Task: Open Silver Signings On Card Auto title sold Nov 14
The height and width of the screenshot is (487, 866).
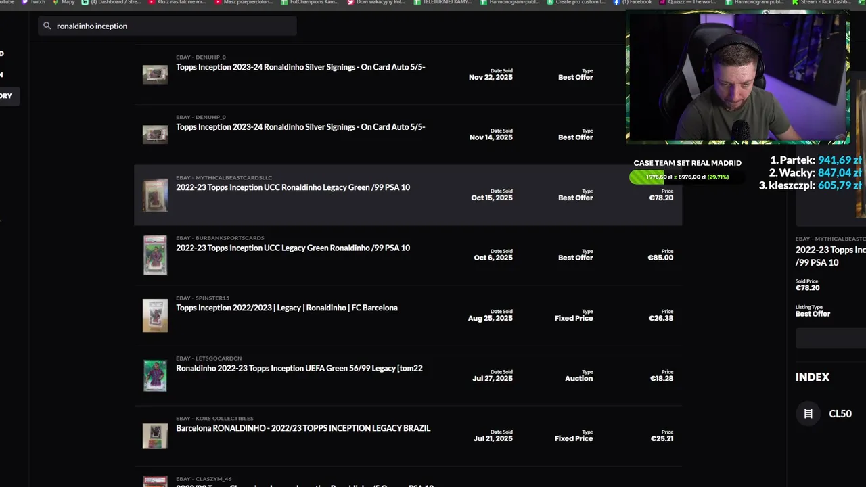Action: tap(300, 127)
